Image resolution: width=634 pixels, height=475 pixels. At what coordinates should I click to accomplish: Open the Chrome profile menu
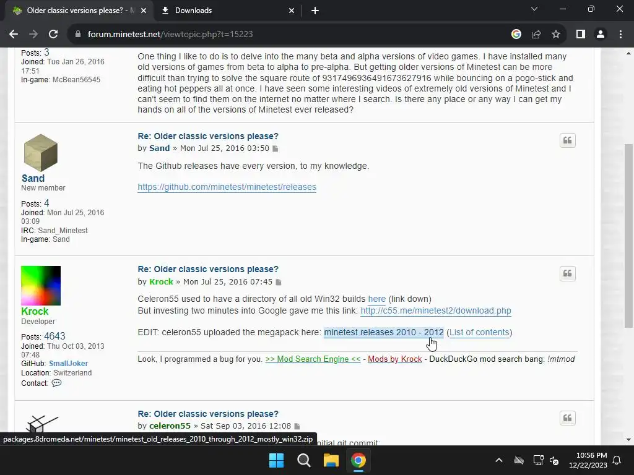tap(601, 35)
